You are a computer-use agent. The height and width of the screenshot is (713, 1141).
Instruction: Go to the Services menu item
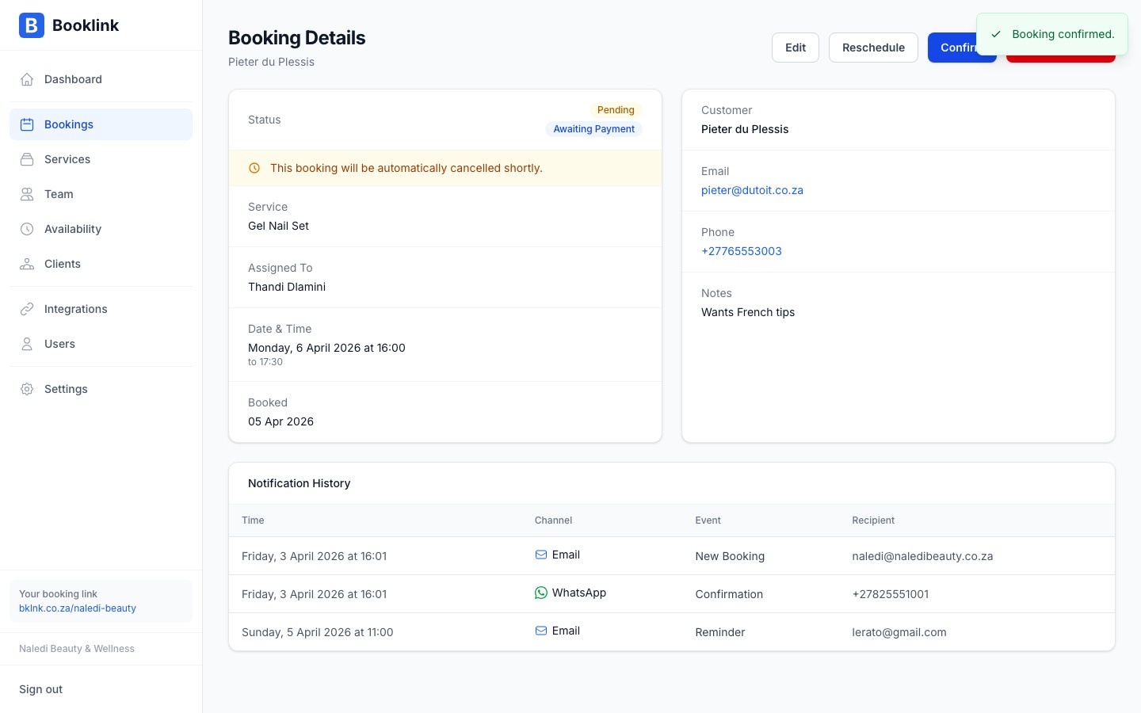[67, 159]
